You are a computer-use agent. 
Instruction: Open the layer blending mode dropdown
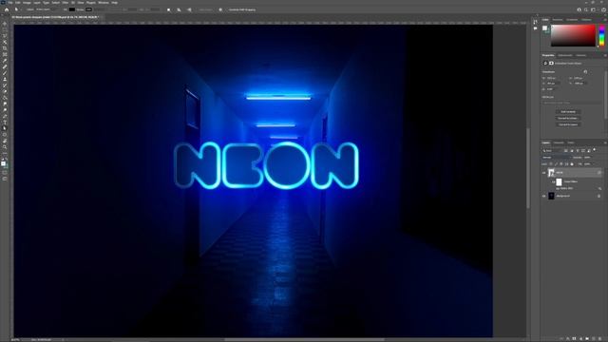coord(556,158)
